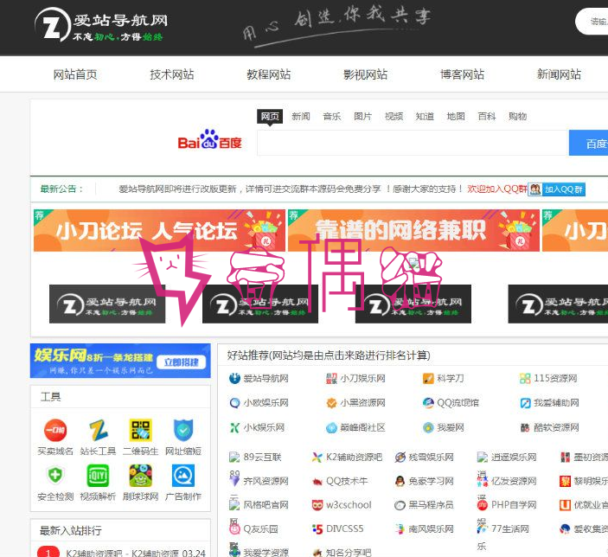Open the 南风娱乐网 link
Image resolution: width=608 pixels, height=557 pixels.
click(x=431, y=529)
